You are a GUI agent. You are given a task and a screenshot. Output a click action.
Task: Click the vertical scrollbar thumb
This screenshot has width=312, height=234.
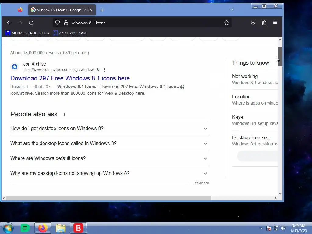coord(280,57)
